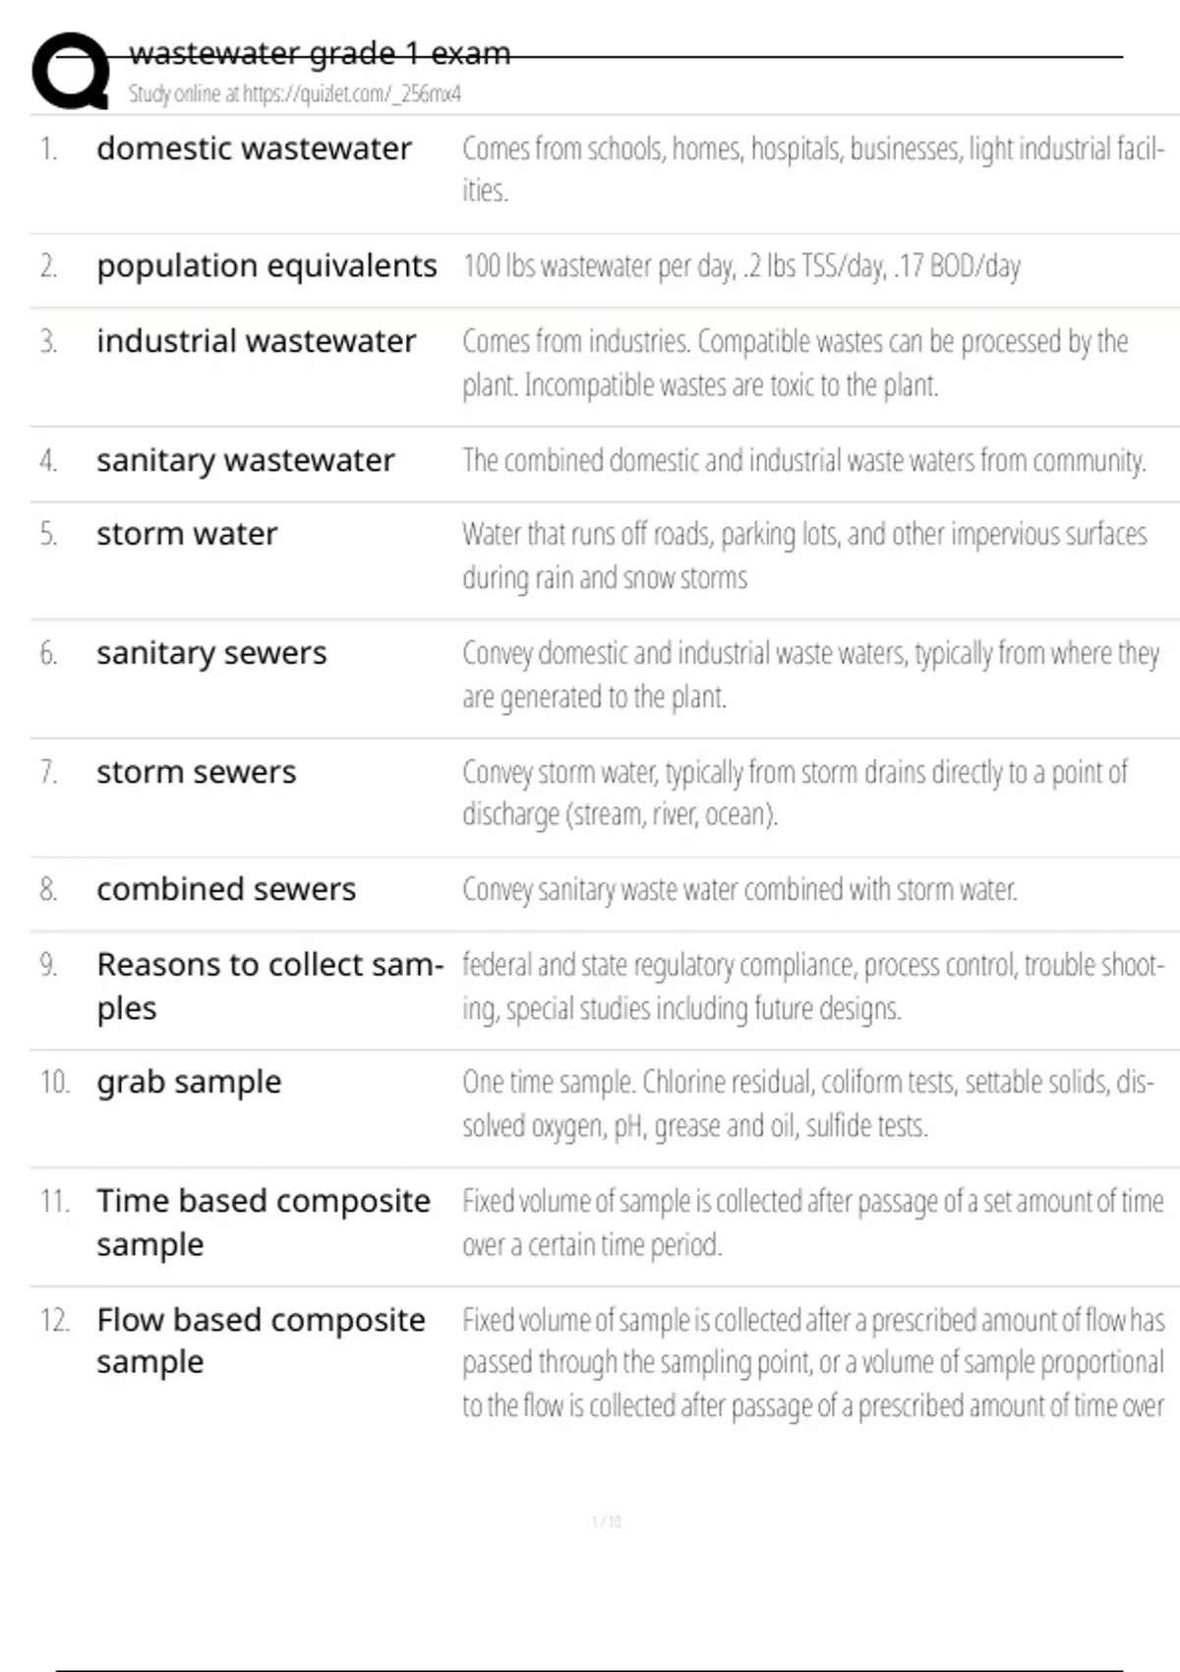
Task: Select the 'domestic wastewater' term
Action: pos(254,149)
